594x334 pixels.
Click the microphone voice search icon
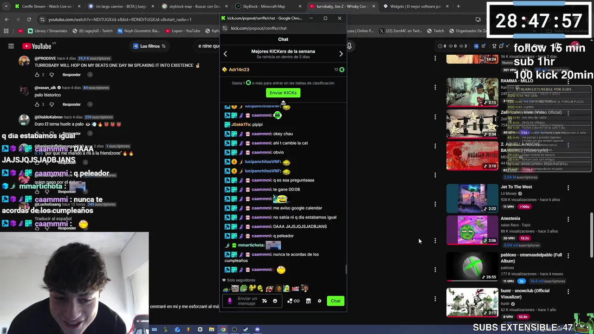click(349, 46)
